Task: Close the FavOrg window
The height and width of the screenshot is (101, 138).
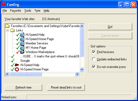Action: pos(133,5)
